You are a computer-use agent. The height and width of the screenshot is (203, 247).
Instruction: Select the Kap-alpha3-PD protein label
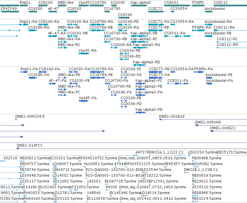149,109
